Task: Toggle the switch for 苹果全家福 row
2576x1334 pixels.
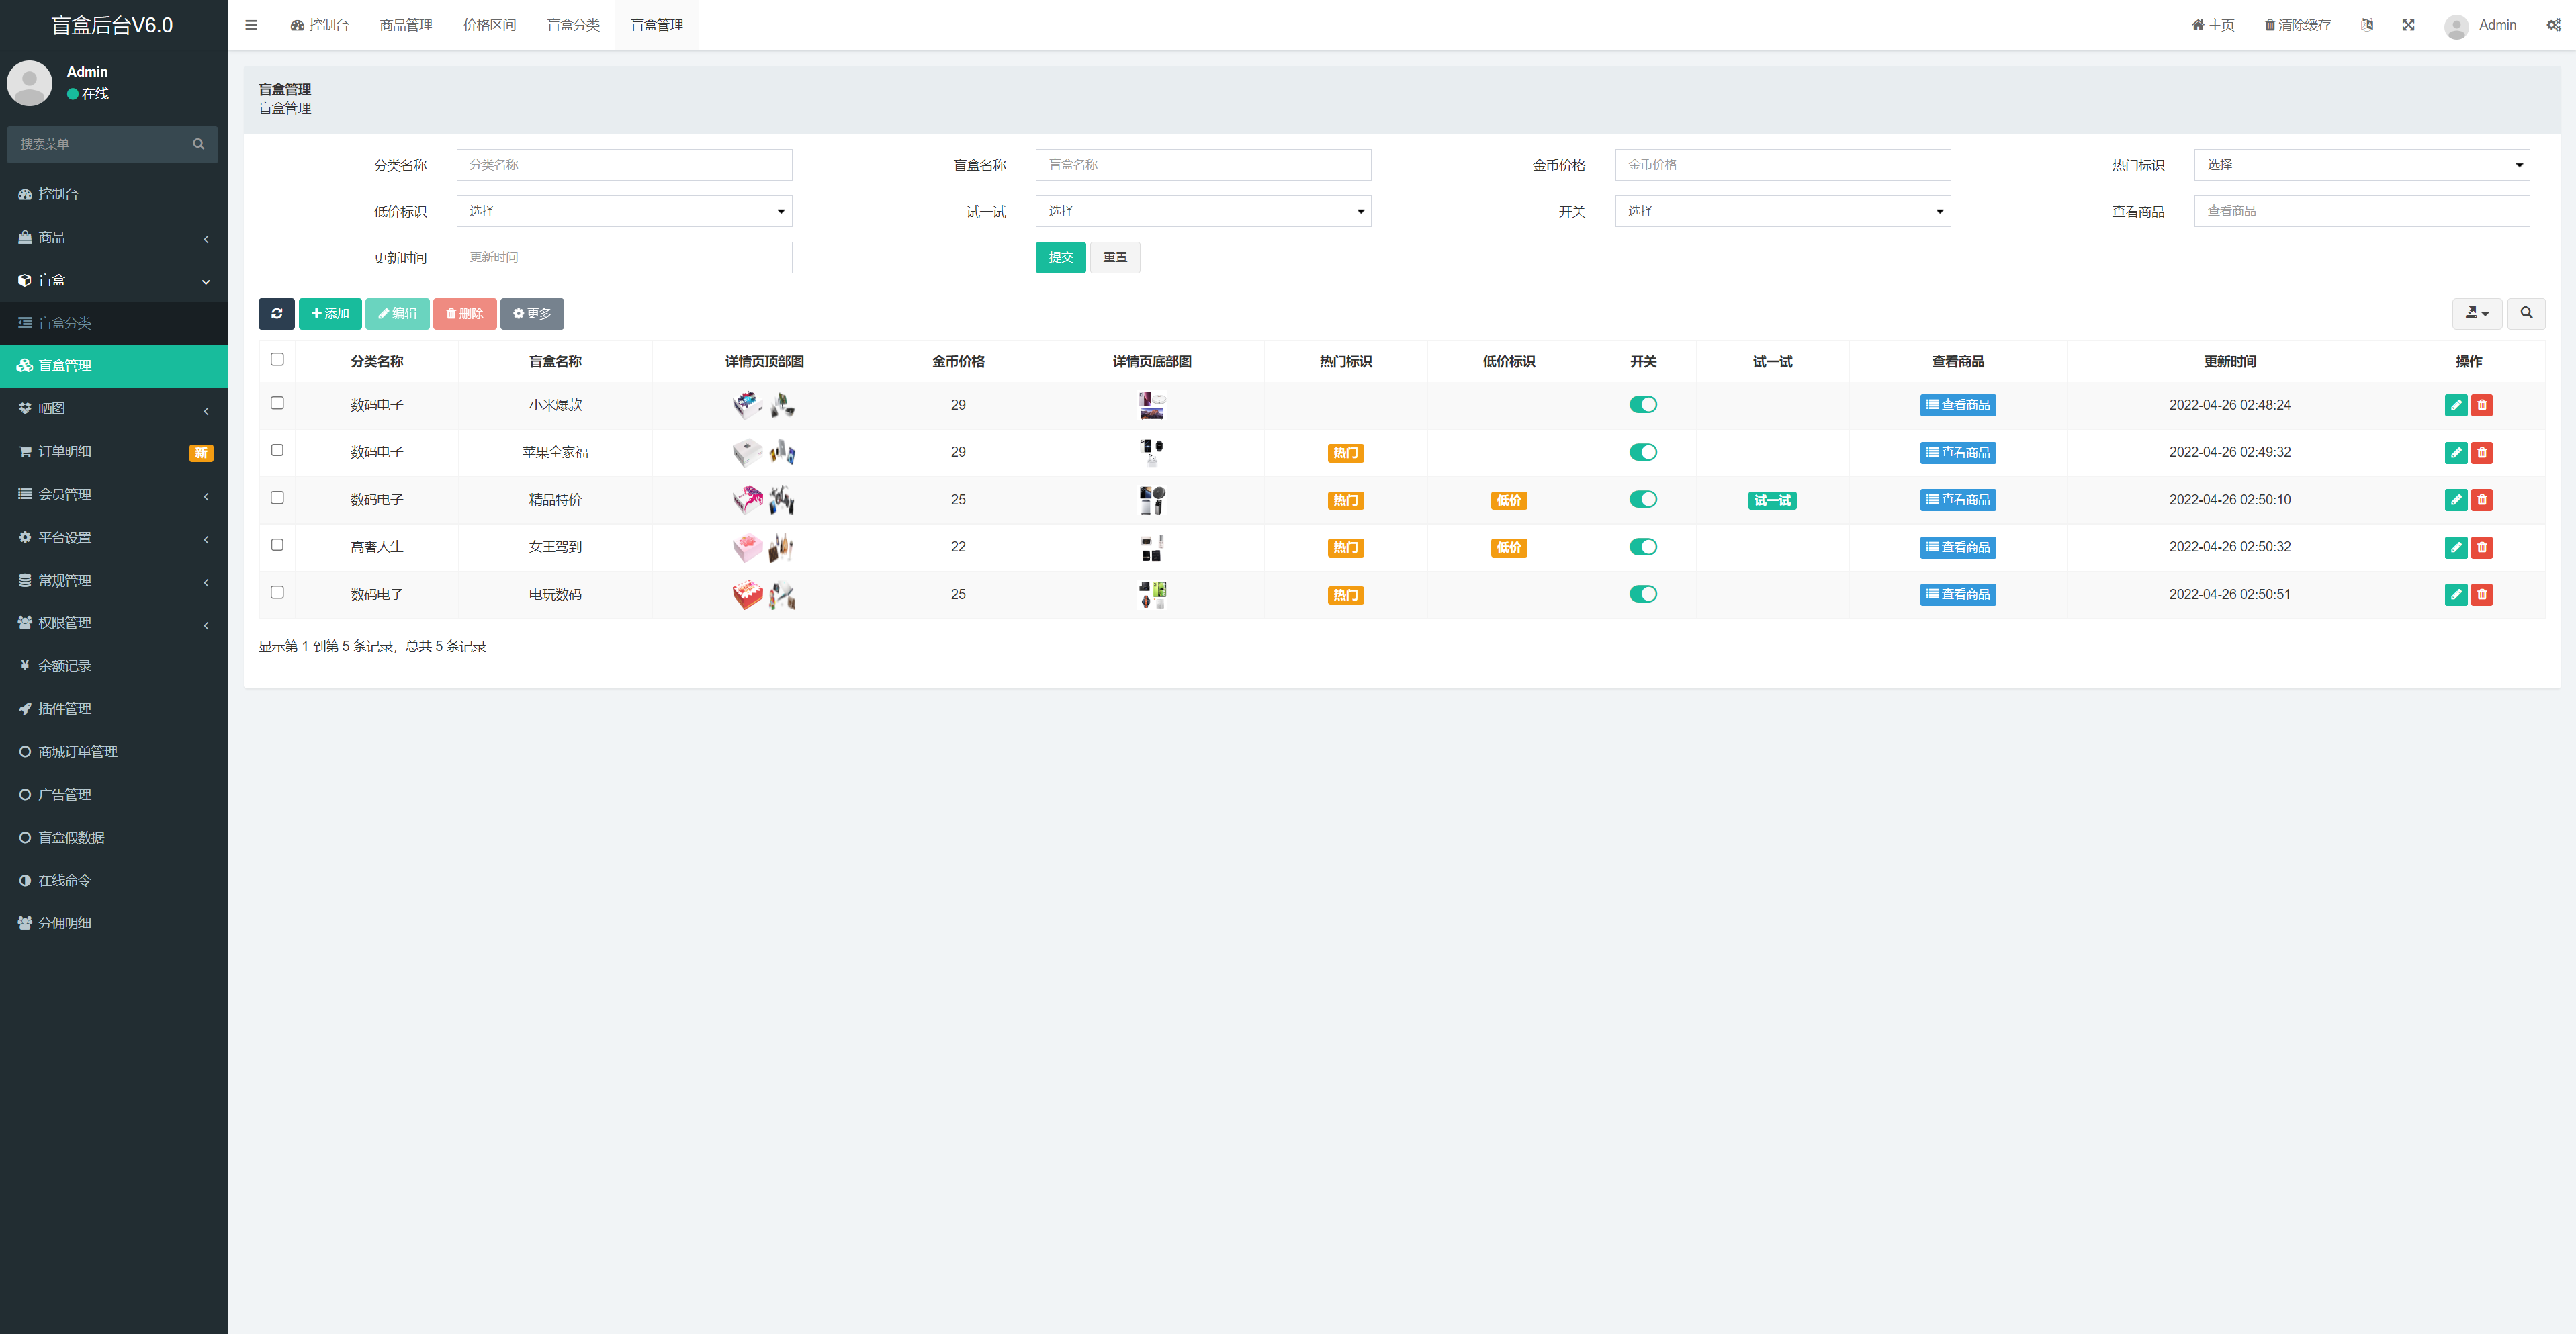Action: coord(1642,452)
